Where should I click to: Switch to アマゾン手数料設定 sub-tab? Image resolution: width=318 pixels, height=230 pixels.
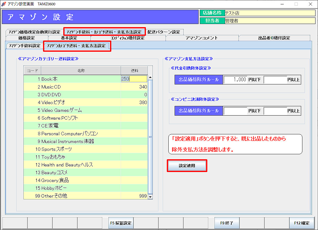click(25, 46)
